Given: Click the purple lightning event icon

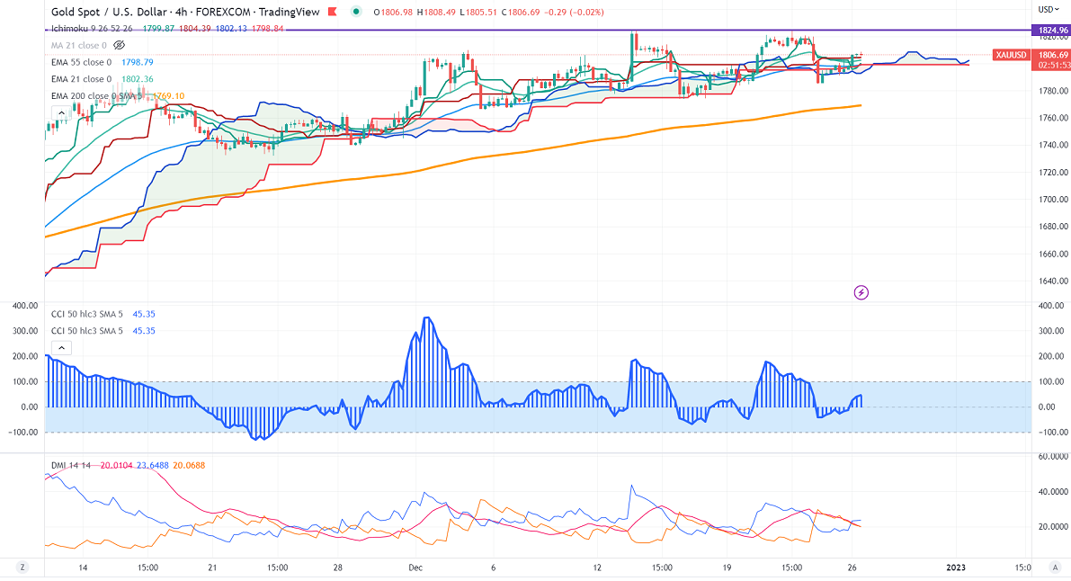Looking at the screenshot, I should [x=861, y=292].
